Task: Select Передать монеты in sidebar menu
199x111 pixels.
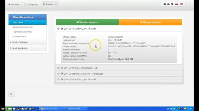Action: coord(22,32)
